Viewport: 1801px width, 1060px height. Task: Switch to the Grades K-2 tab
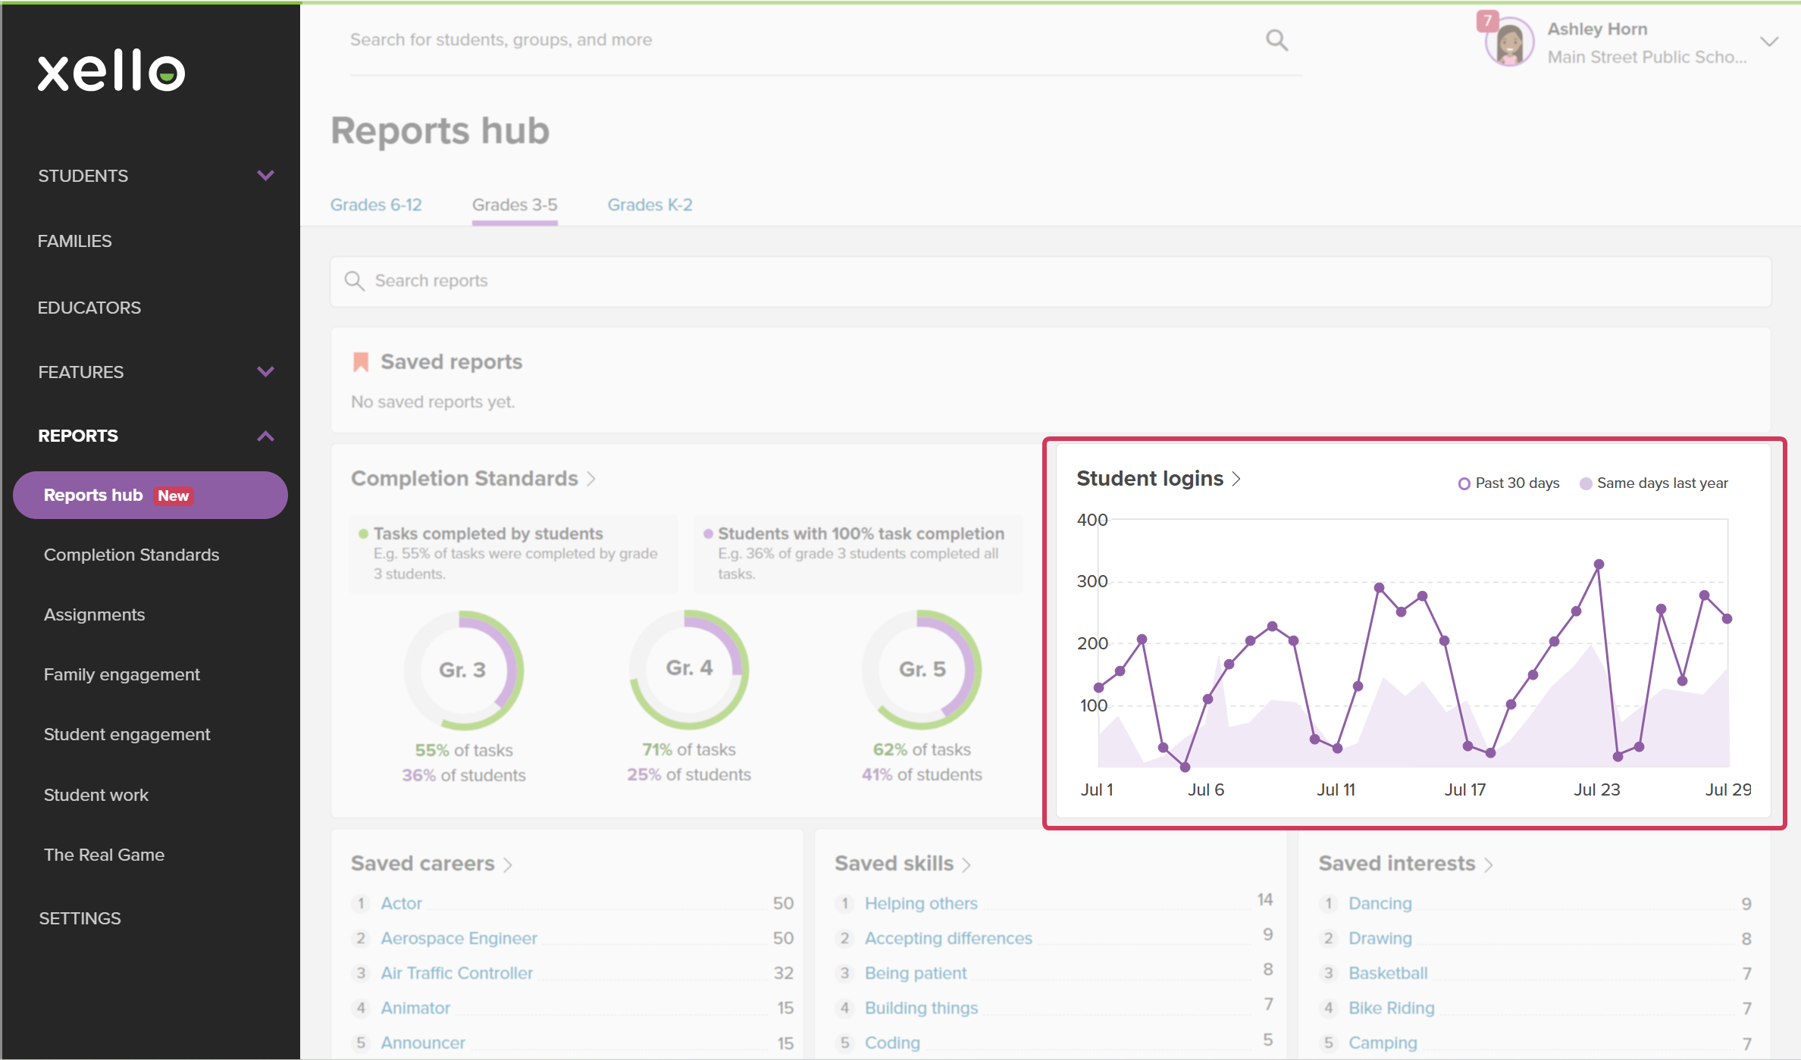650,205
